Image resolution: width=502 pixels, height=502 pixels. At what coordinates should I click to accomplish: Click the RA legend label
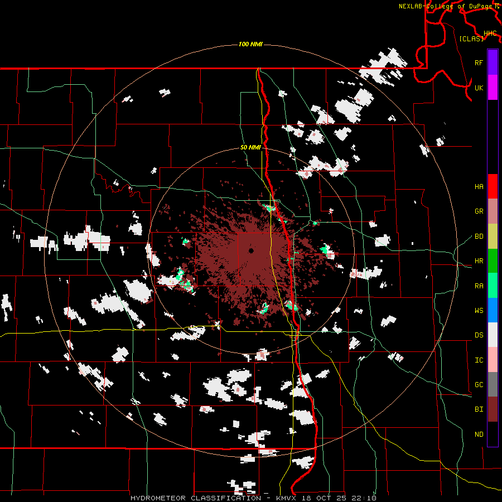[x=479, y=286]
